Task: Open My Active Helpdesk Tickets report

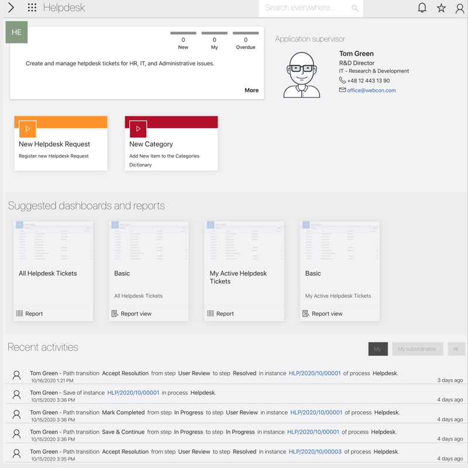Action: (x=244, y=277)
